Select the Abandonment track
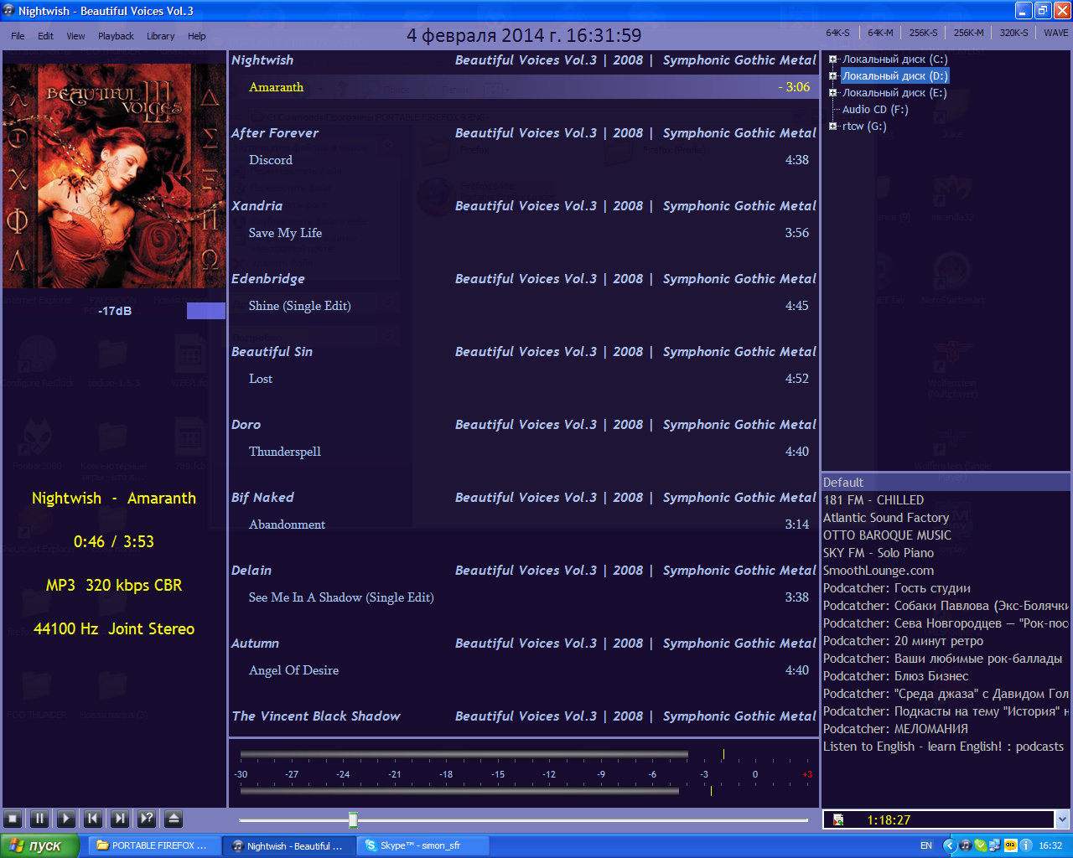 coord(524,525)
